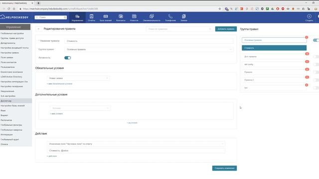Click the '+ и условие' link

point(132,123)
